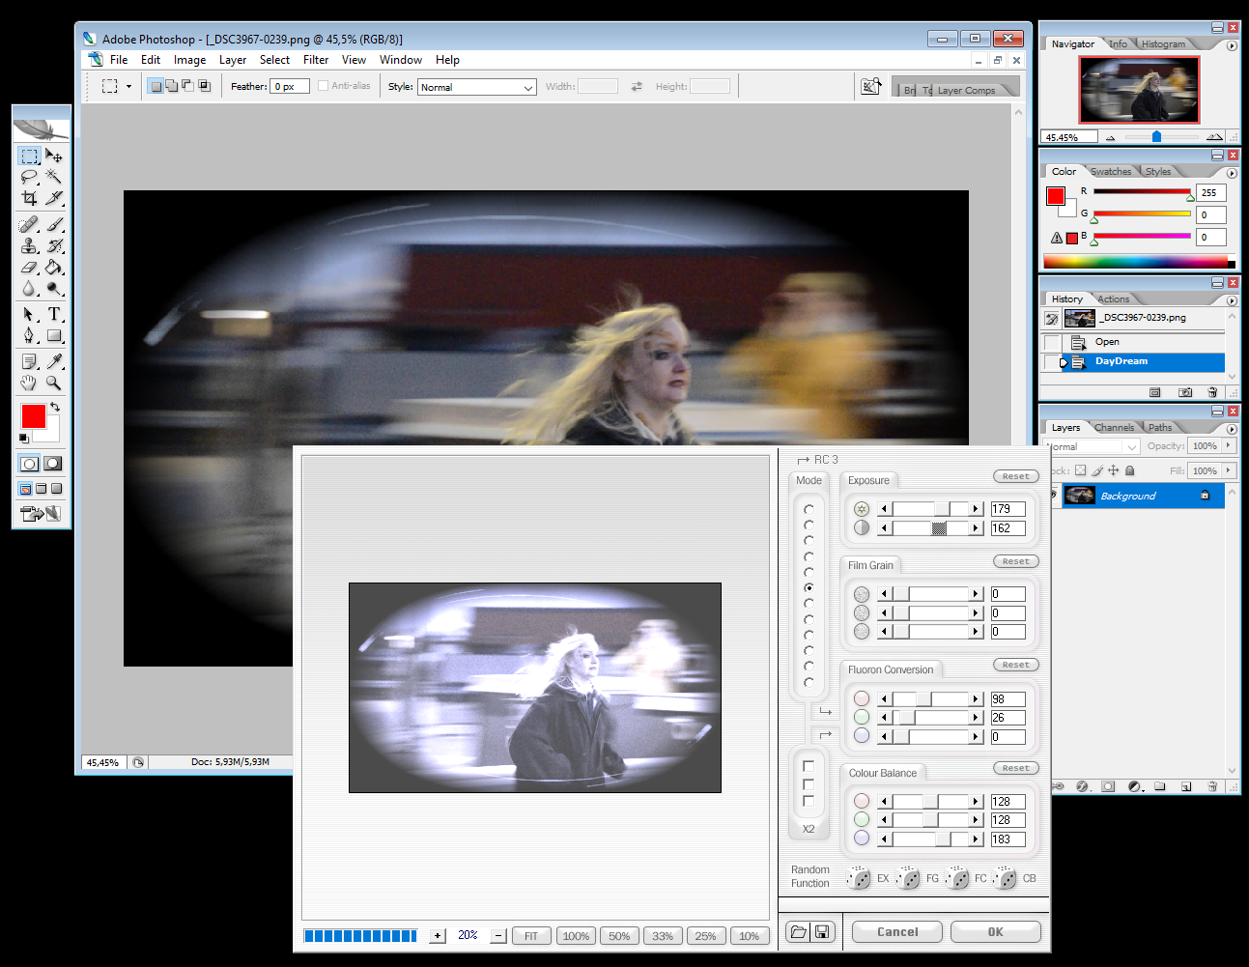Choose the Clone Stamp tool
The height and width of the screenshot is (967, 1249).
[29, 245]
